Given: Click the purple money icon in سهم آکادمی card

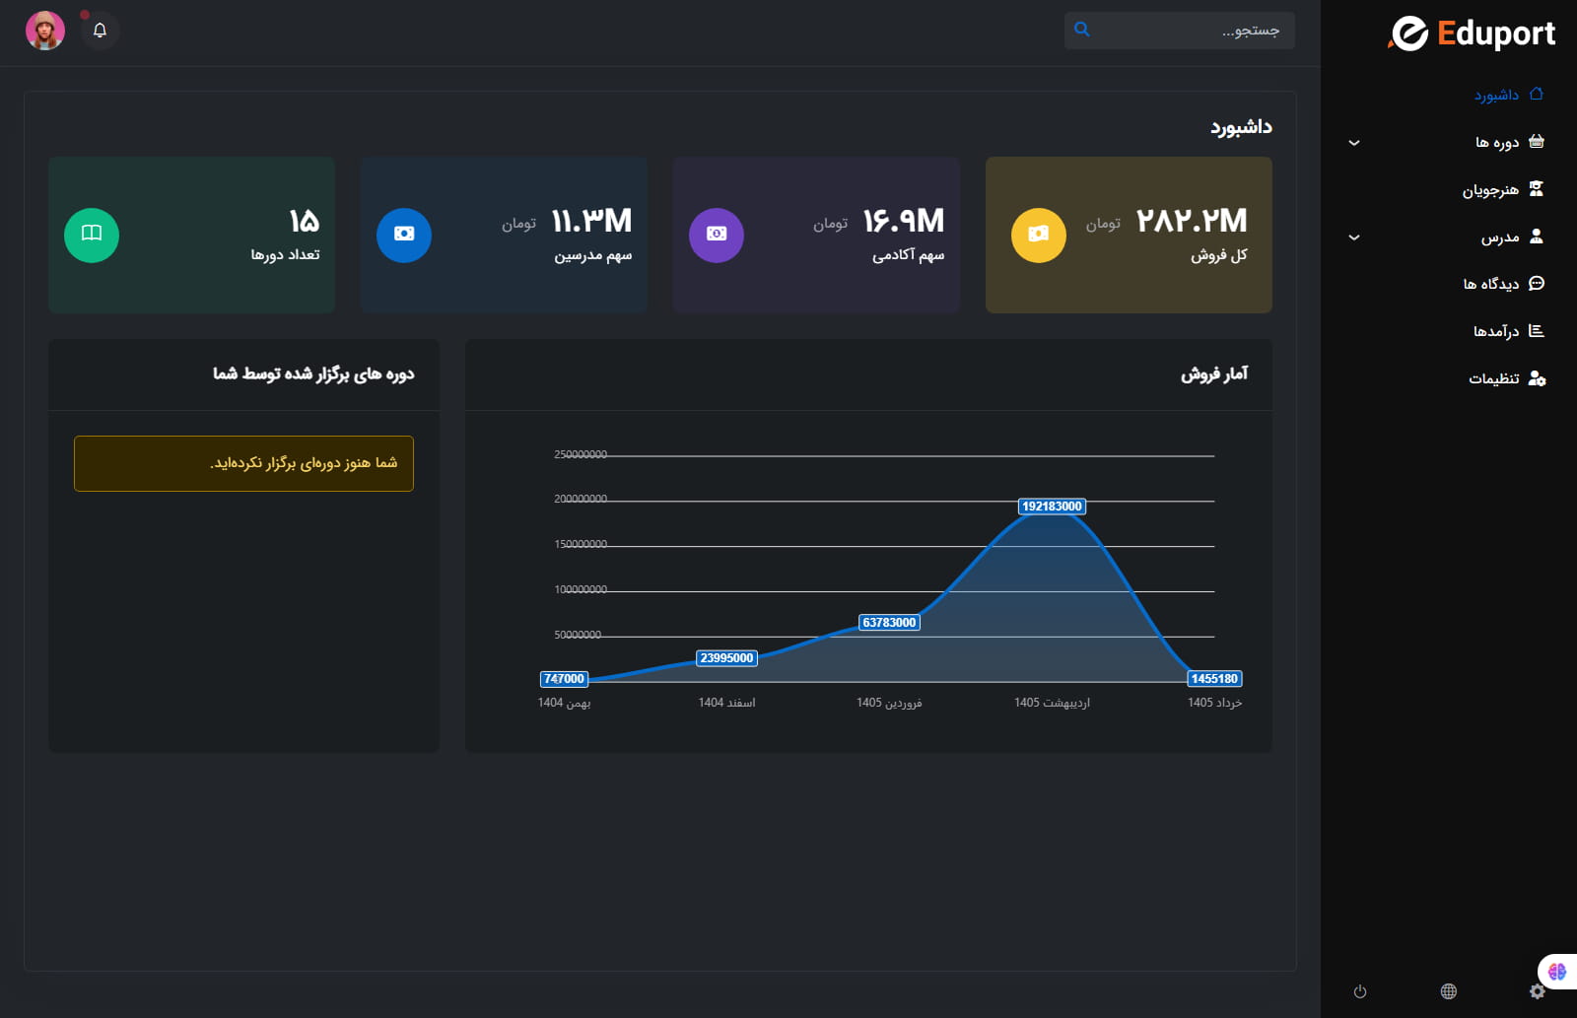Looking at the screenshot, I should point(717,236).
